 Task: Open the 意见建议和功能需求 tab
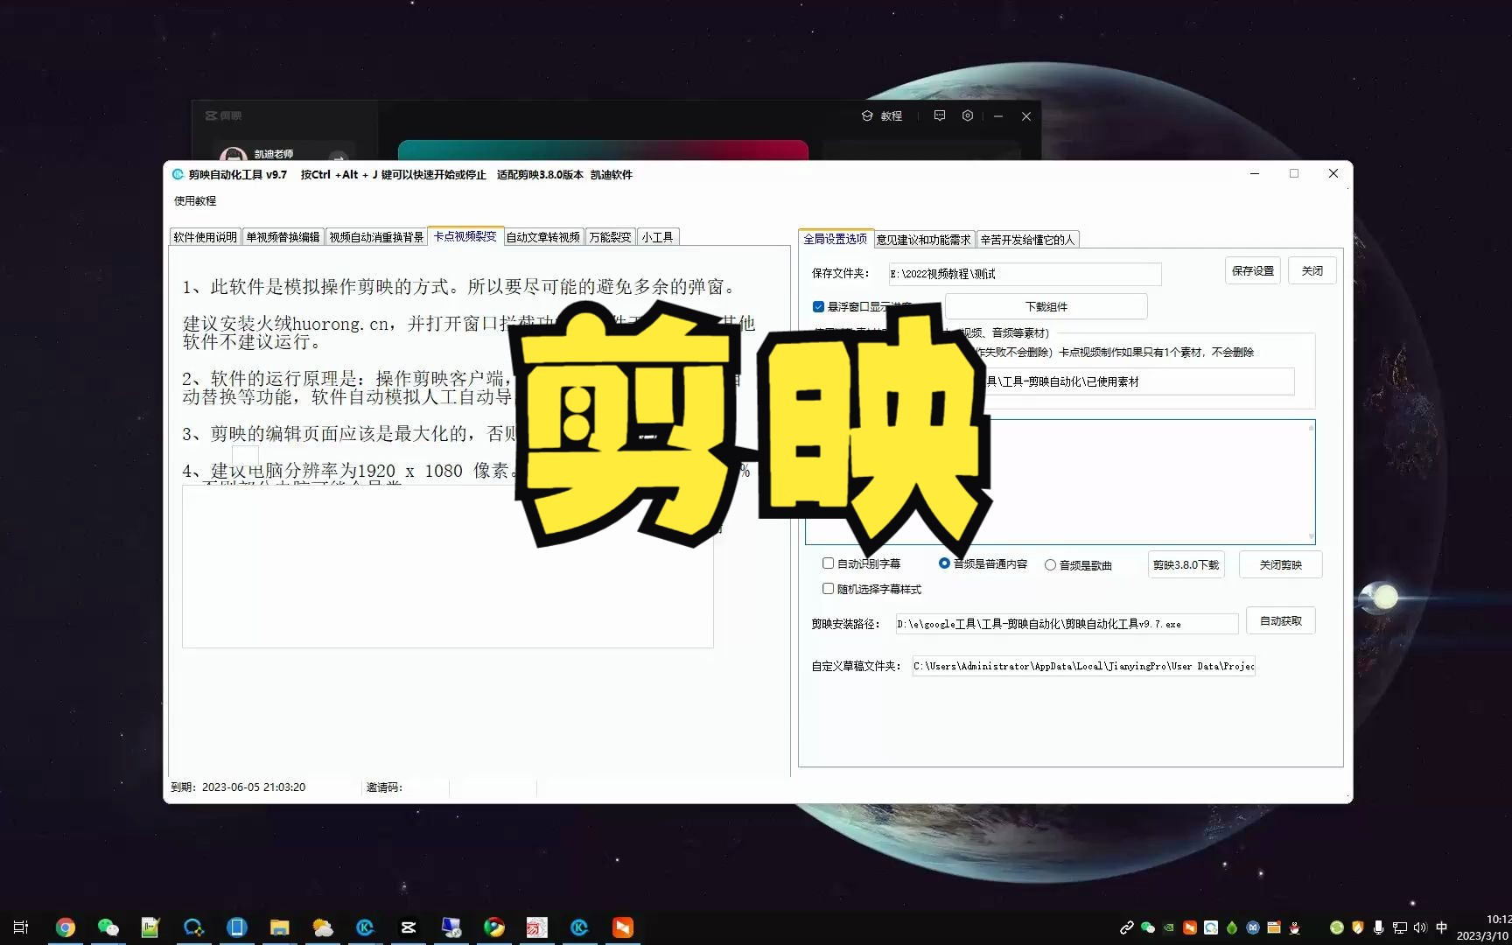(x=923, y=240)
